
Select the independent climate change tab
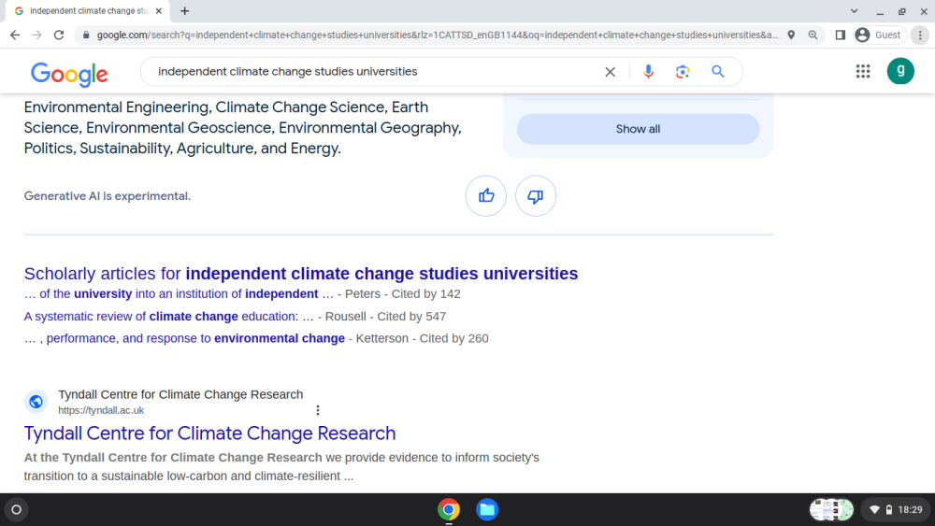[88, 10]
